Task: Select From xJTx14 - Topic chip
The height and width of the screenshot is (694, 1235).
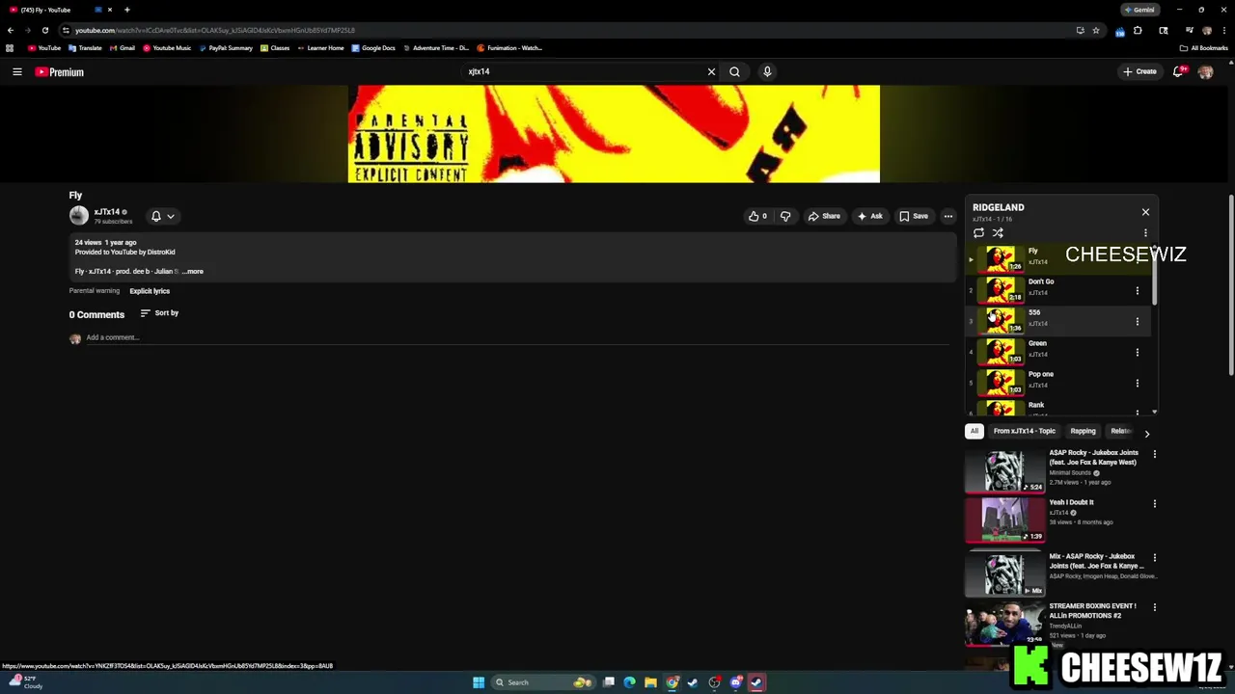Action: coord(1024,431)
